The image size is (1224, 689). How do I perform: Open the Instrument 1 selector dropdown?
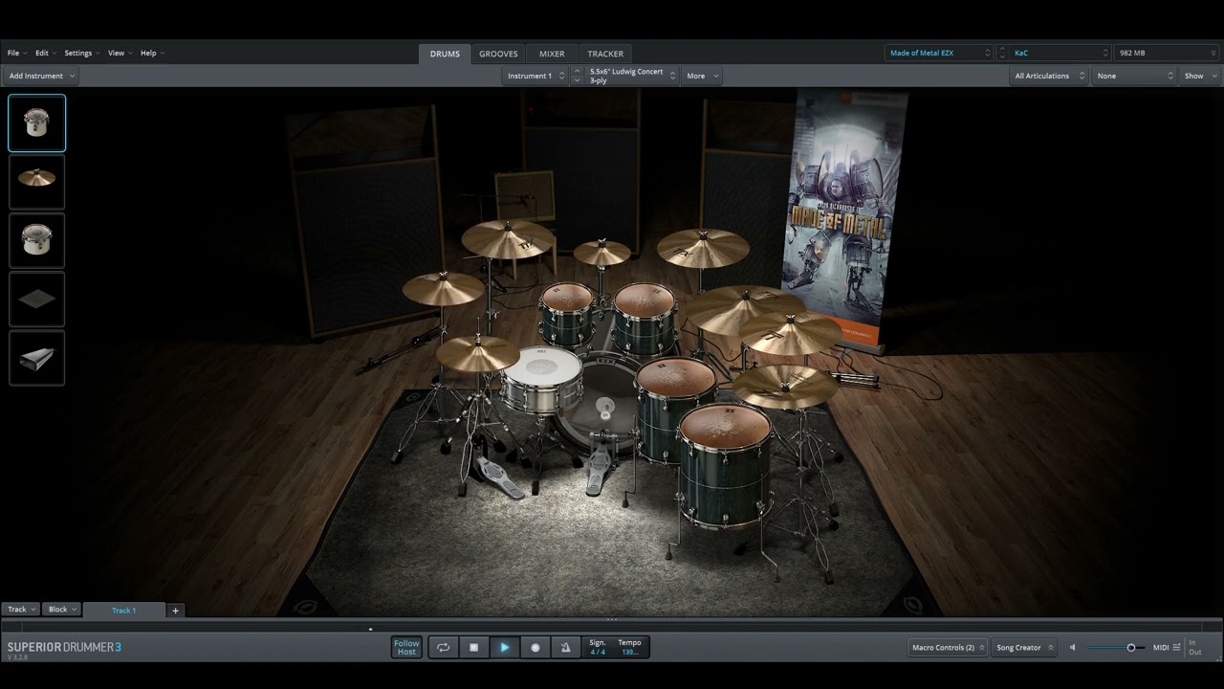[x=535, y=76]
